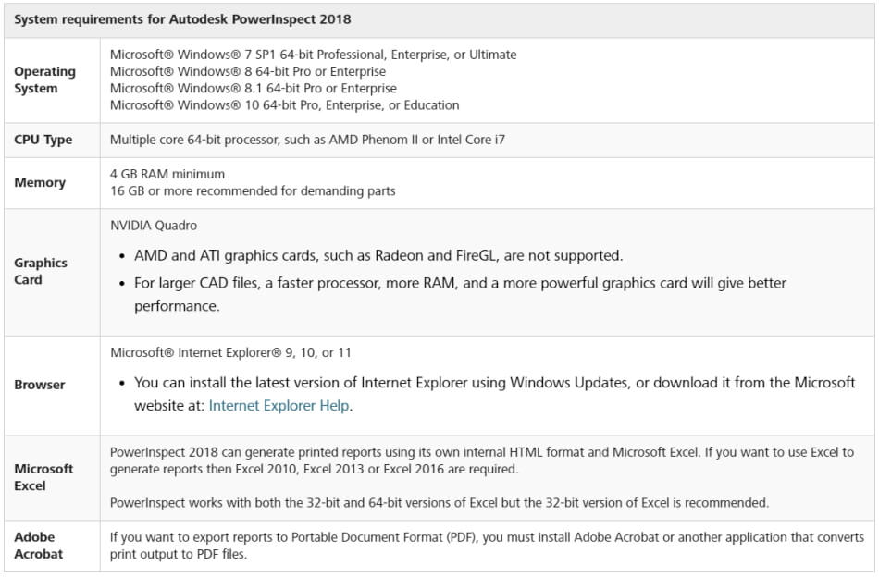879x577 pixels.
Task: Click the 4 GB RAM minimum text
Action: (167, 174)
